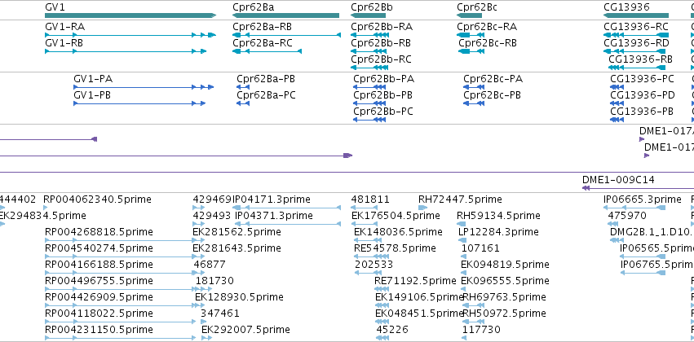Click RH69763.5prime EST label
This screenshot has height=342, width=694.
click(x=504, y=297)
